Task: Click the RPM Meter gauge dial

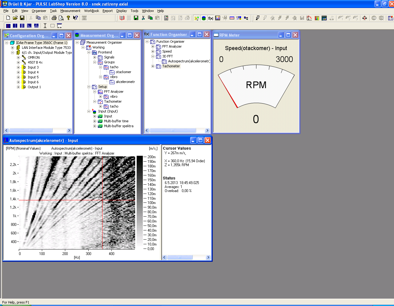Action: pyautogui.click(x=256, y=86)
